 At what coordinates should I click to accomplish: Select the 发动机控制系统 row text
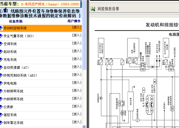[15, 28]
